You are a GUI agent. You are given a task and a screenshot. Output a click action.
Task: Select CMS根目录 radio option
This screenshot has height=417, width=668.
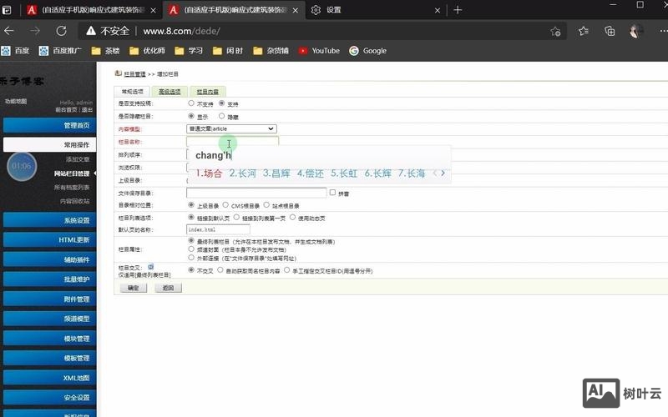(x=225, y=204)
